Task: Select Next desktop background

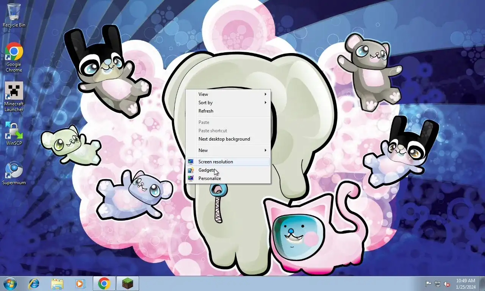Action: click(228, 139)
